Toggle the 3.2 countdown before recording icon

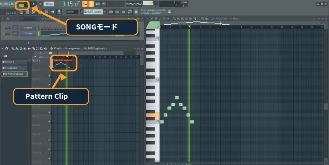click(91, 4)
